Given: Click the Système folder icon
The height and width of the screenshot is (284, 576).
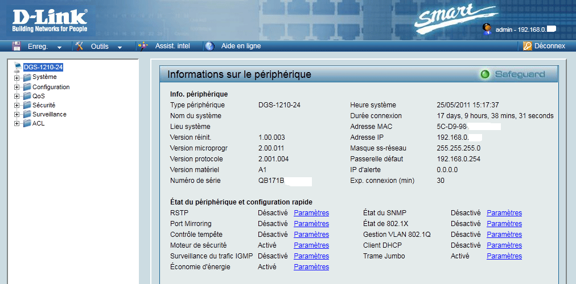Looking at the screenshot, I should (27, 77).
